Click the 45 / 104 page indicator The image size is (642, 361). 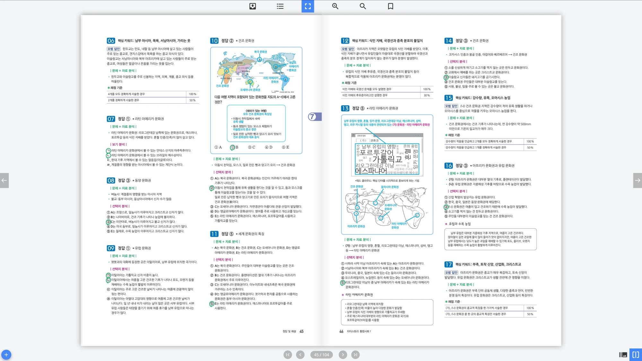[321, 355]
